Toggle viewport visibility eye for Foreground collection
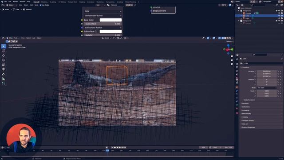 279,11
